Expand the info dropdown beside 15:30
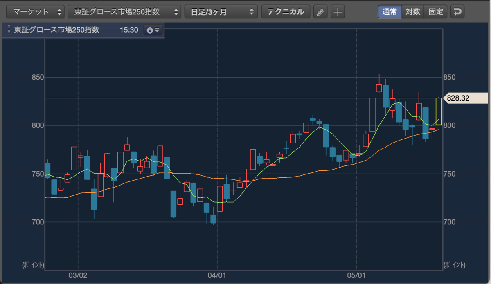This screenshot has height=284, width=491. [x=153, y=30]
